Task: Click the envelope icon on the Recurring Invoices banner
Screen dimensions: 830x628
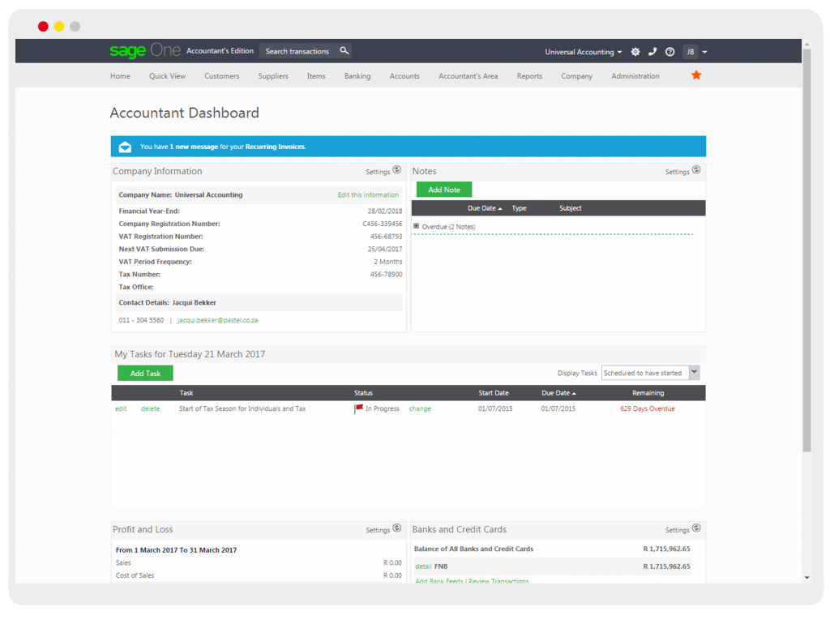Action: pyautogui.click(x=125, y=146)
